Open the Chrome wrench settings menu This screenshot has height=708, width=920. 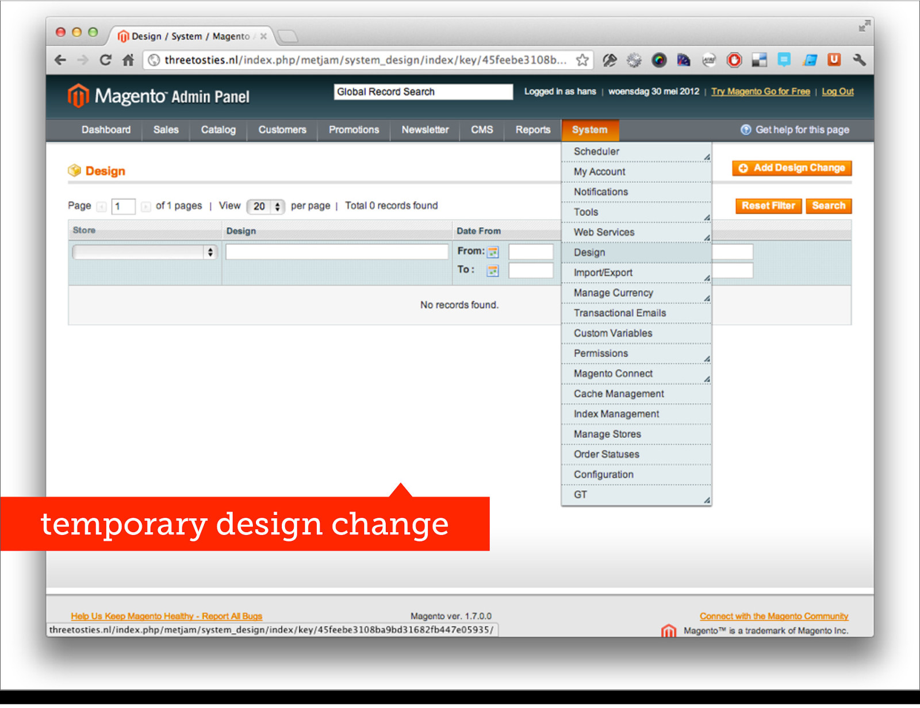click(x=859, y=60)
